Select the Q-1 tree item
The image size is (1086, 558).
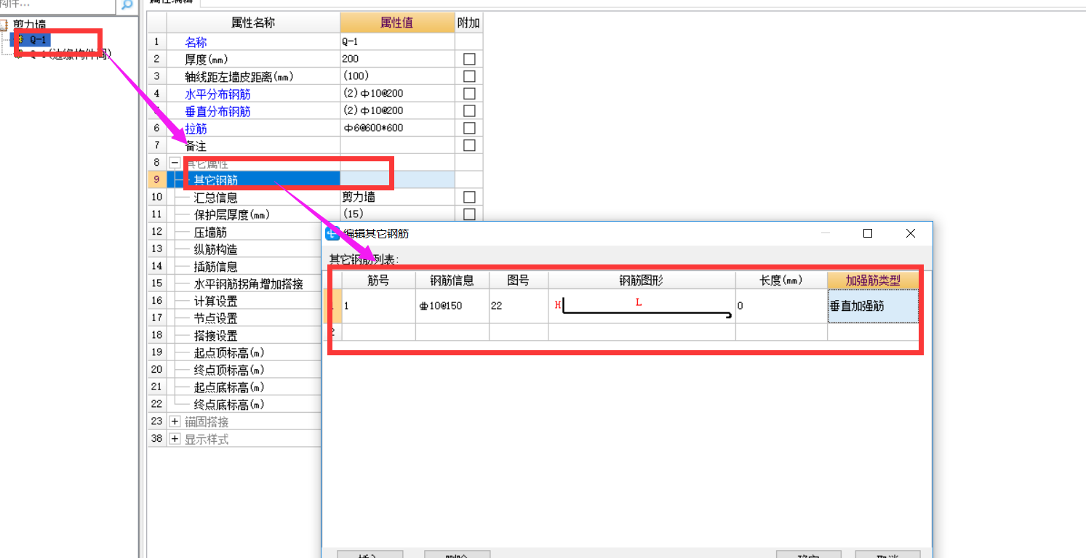[x=37, y=39]
